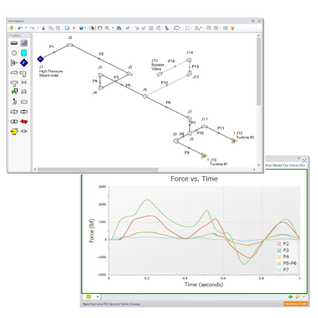Viewport: 318px width, 318px height.
Task: Expand the zoom level dropdown arrow
Action: pos(113,28)
